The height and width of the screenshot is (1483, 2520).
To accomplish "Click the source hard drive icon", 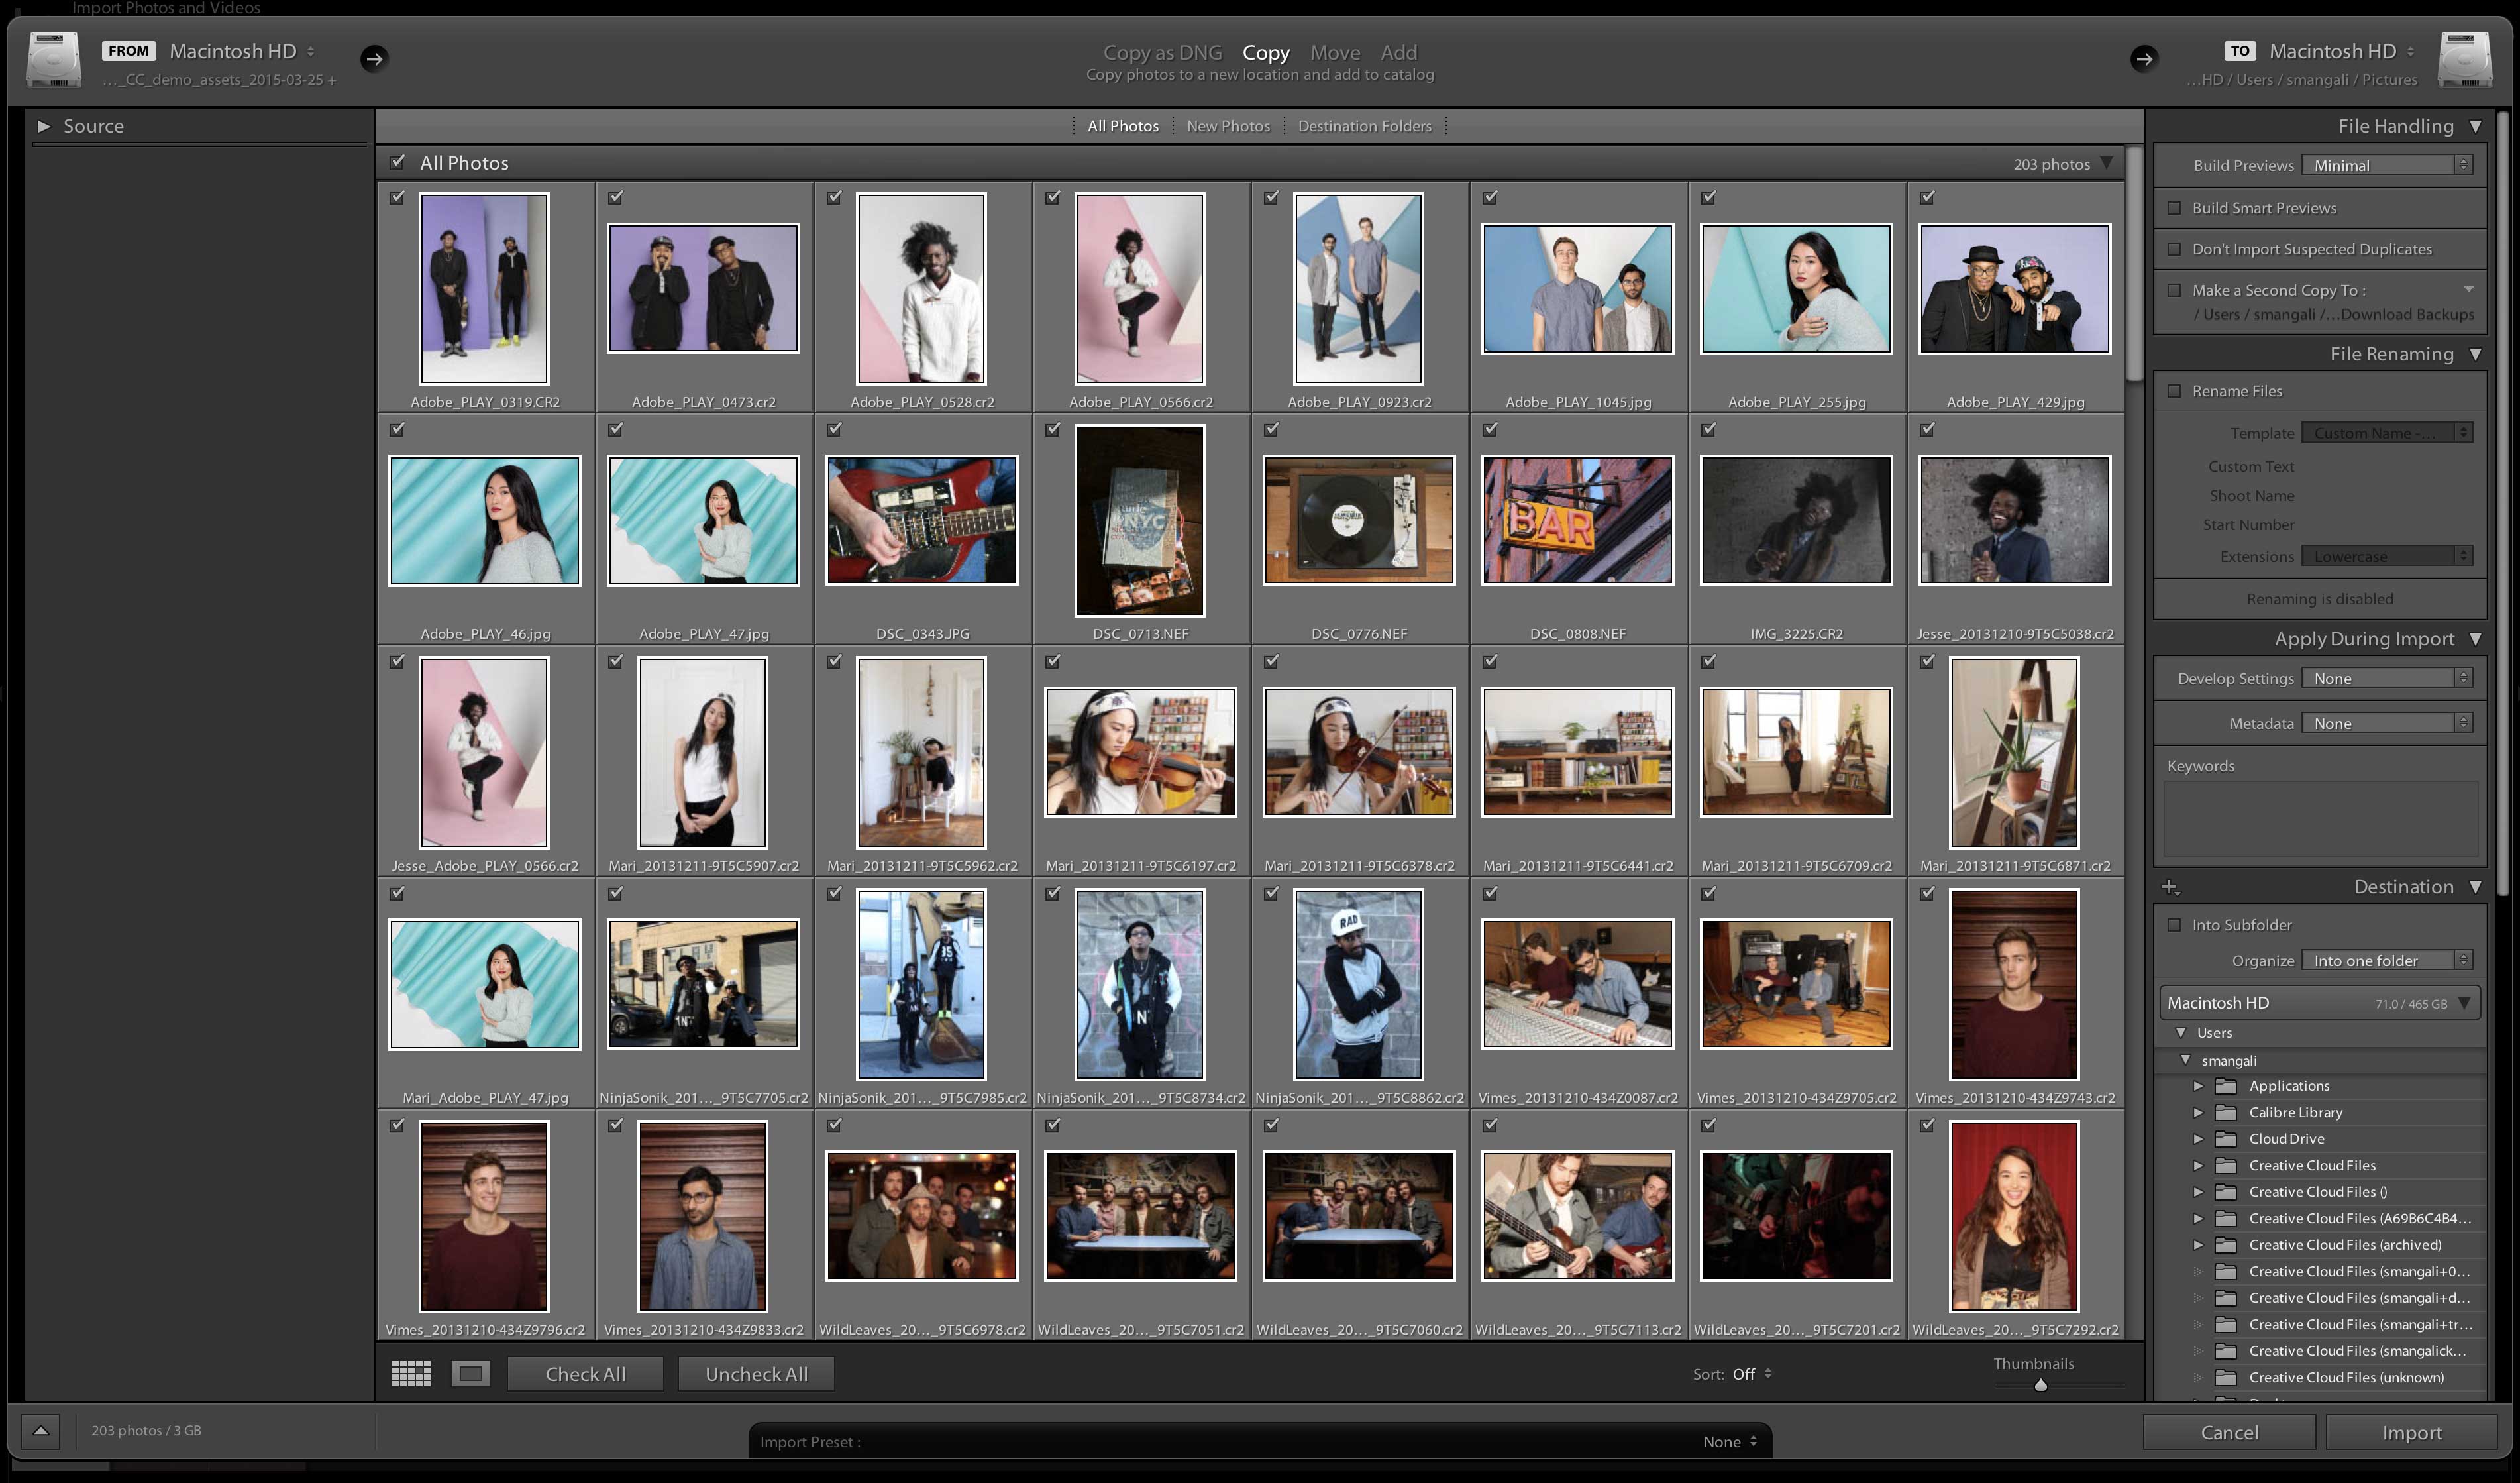I will 54,60.
